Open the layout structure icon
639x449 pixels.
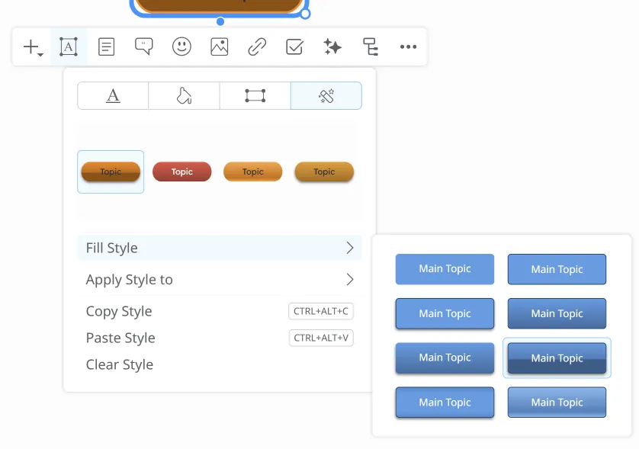coord(371,47)
